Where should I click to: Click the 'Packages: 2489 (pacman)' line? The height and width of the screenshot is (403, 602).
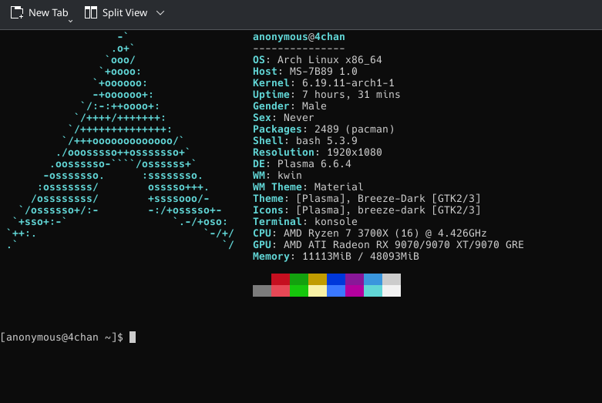point(323,129)
